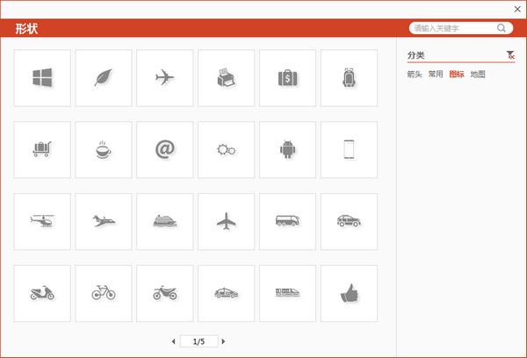527x358 pixels.
Task: Go to the previous page arrow
Action: tap(172, 340)
